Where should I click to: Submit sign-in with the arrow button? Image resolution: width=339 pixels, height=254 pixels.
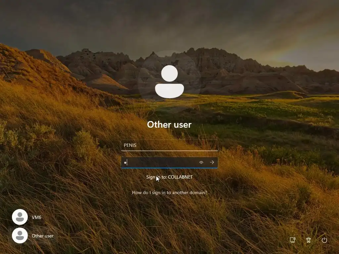tap(212, 162)
